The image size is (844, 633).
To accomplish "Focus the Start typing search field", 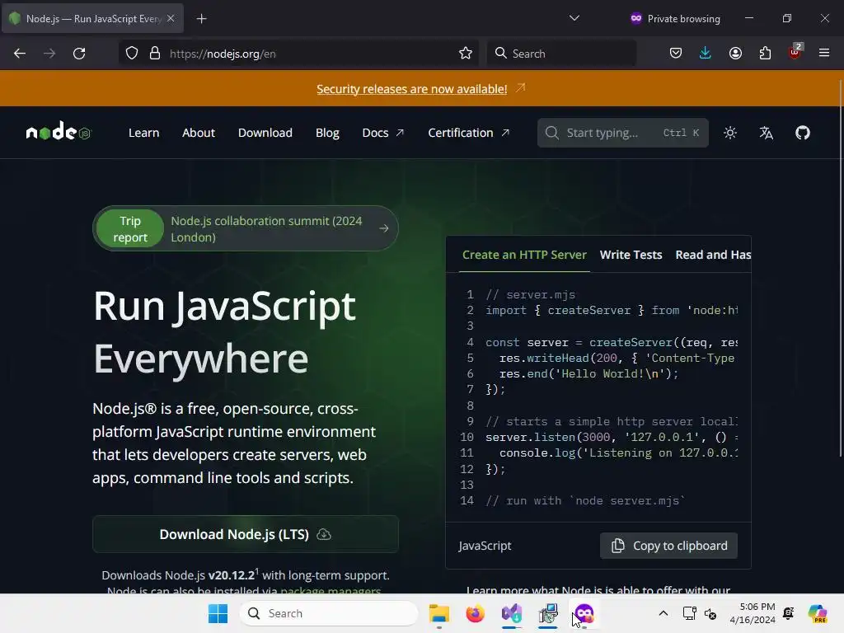I will (x=623, y=133).
